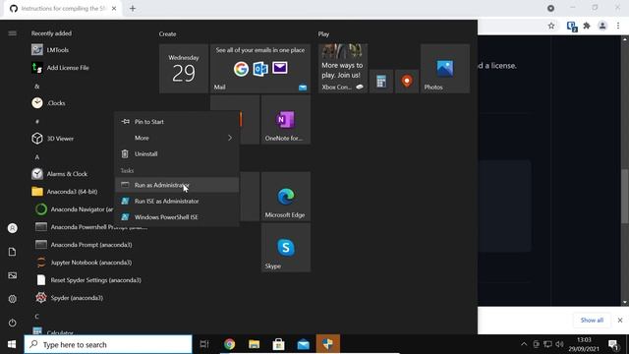Open Power options in Start sidebar

tap(13, 323)
